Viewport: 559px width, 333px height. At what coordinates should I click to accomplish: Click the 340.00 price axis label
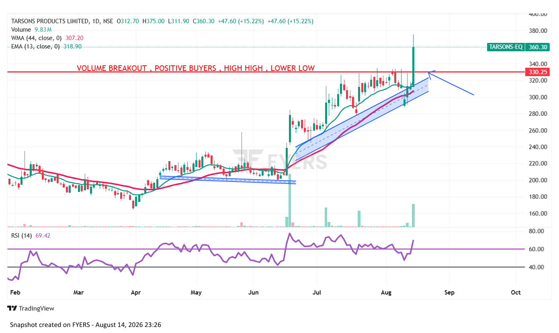[538, 64]
